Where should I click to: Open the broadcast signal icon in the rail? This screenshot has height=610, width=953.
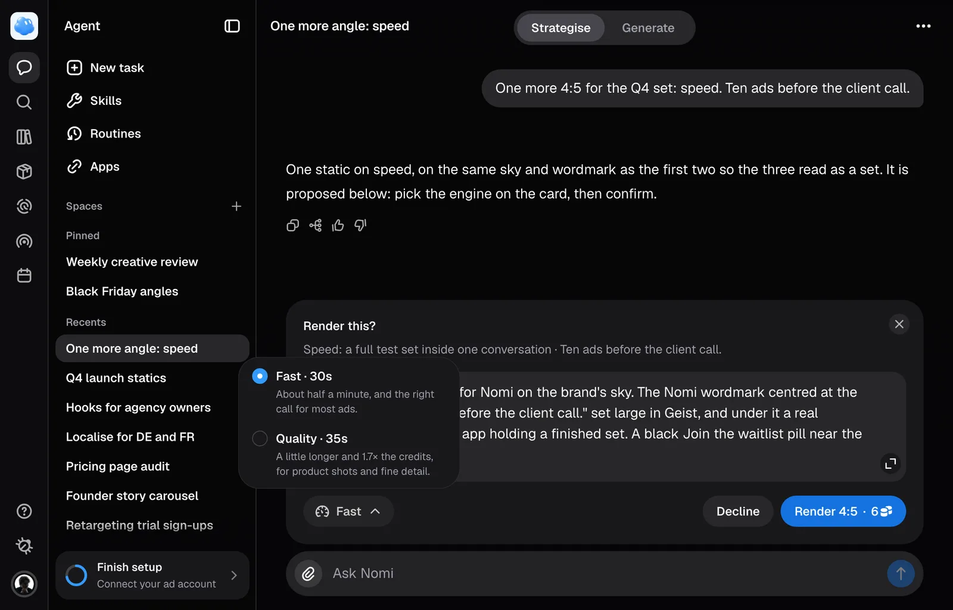24,241
